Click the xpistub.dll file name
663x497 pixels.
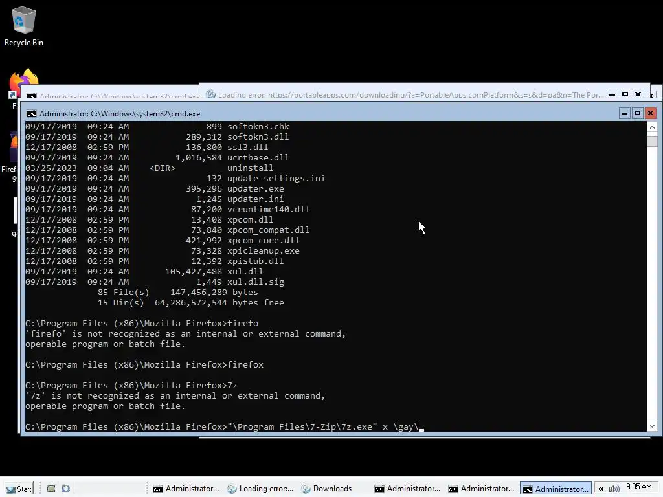coord(255,261)
